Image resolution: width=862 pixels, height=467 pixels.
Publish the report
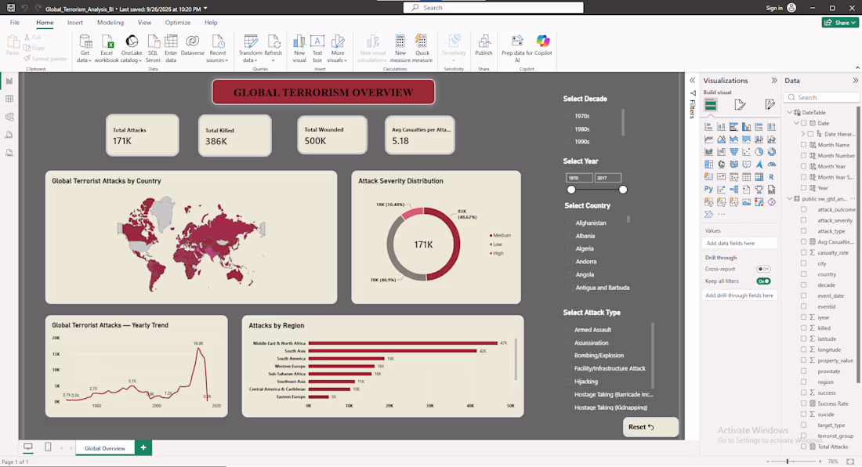tap(484, 45)
